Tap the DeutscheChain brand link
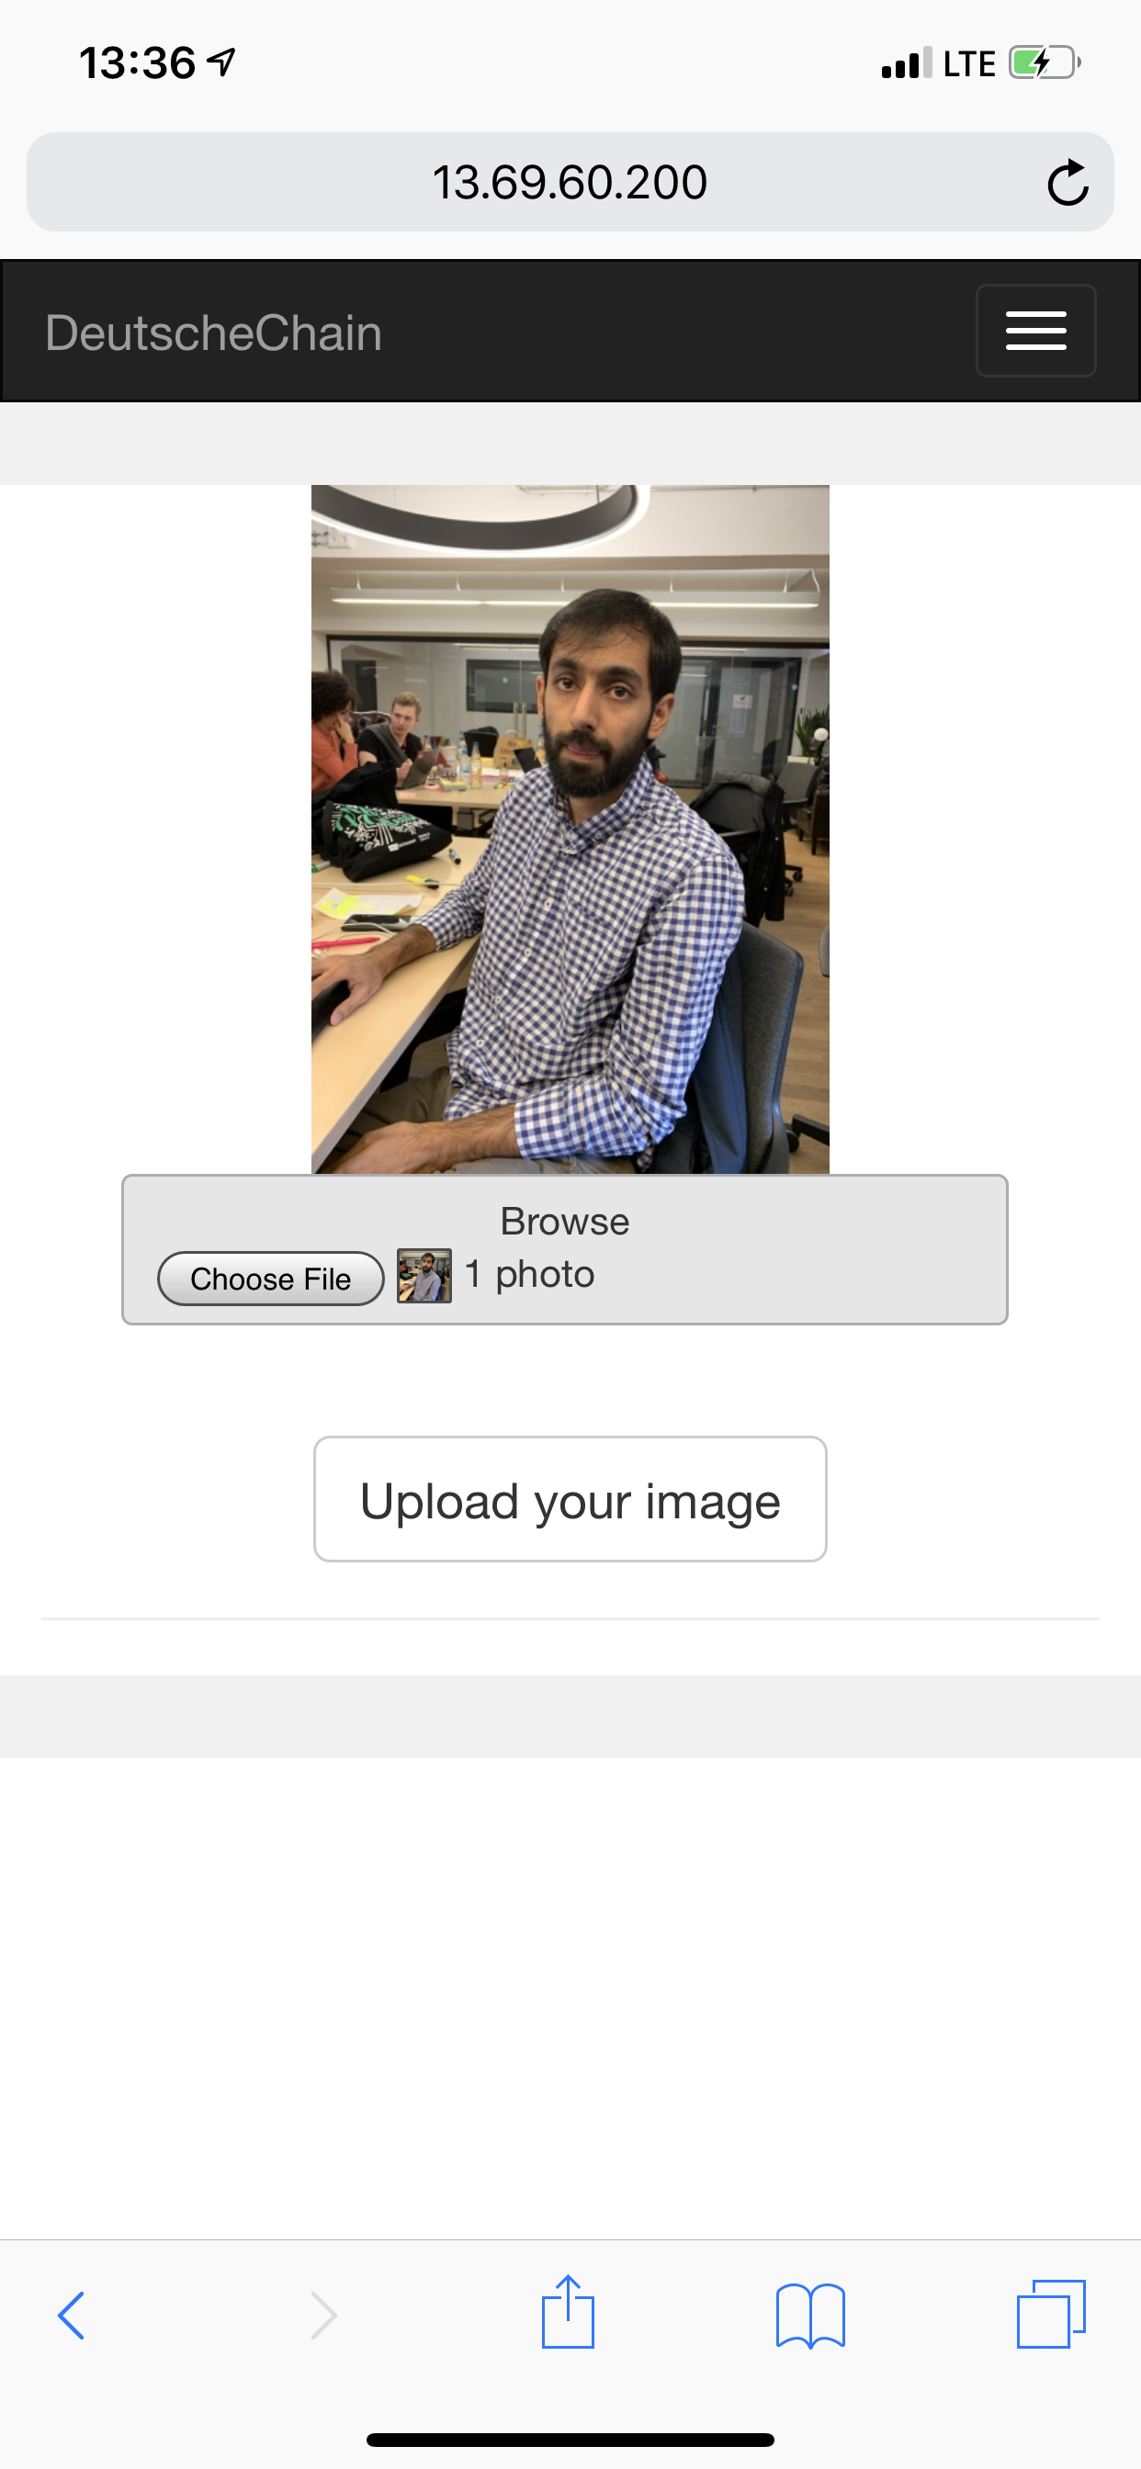The width and height of the screenshot is (1141, 2469). click(x=213, y=333)
